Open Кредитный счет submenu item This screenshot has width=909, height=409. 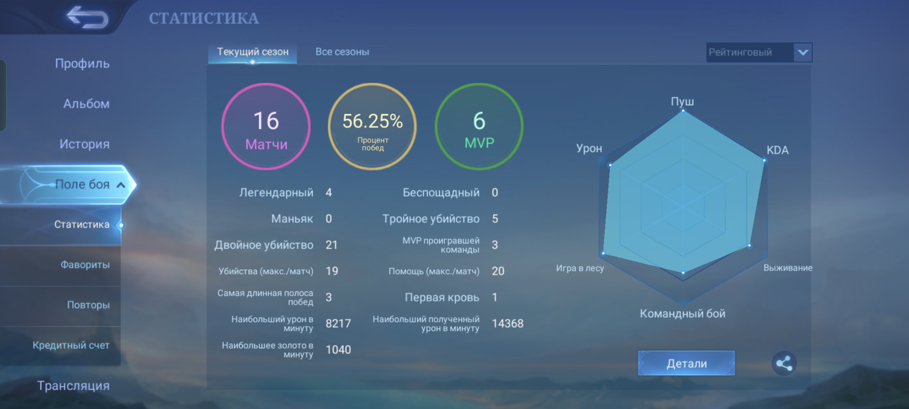(71, 345)
